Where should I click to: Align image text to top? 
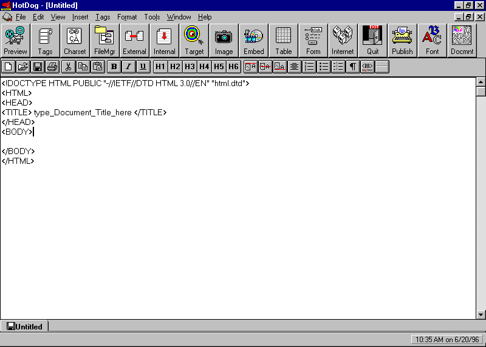(250, 67)
